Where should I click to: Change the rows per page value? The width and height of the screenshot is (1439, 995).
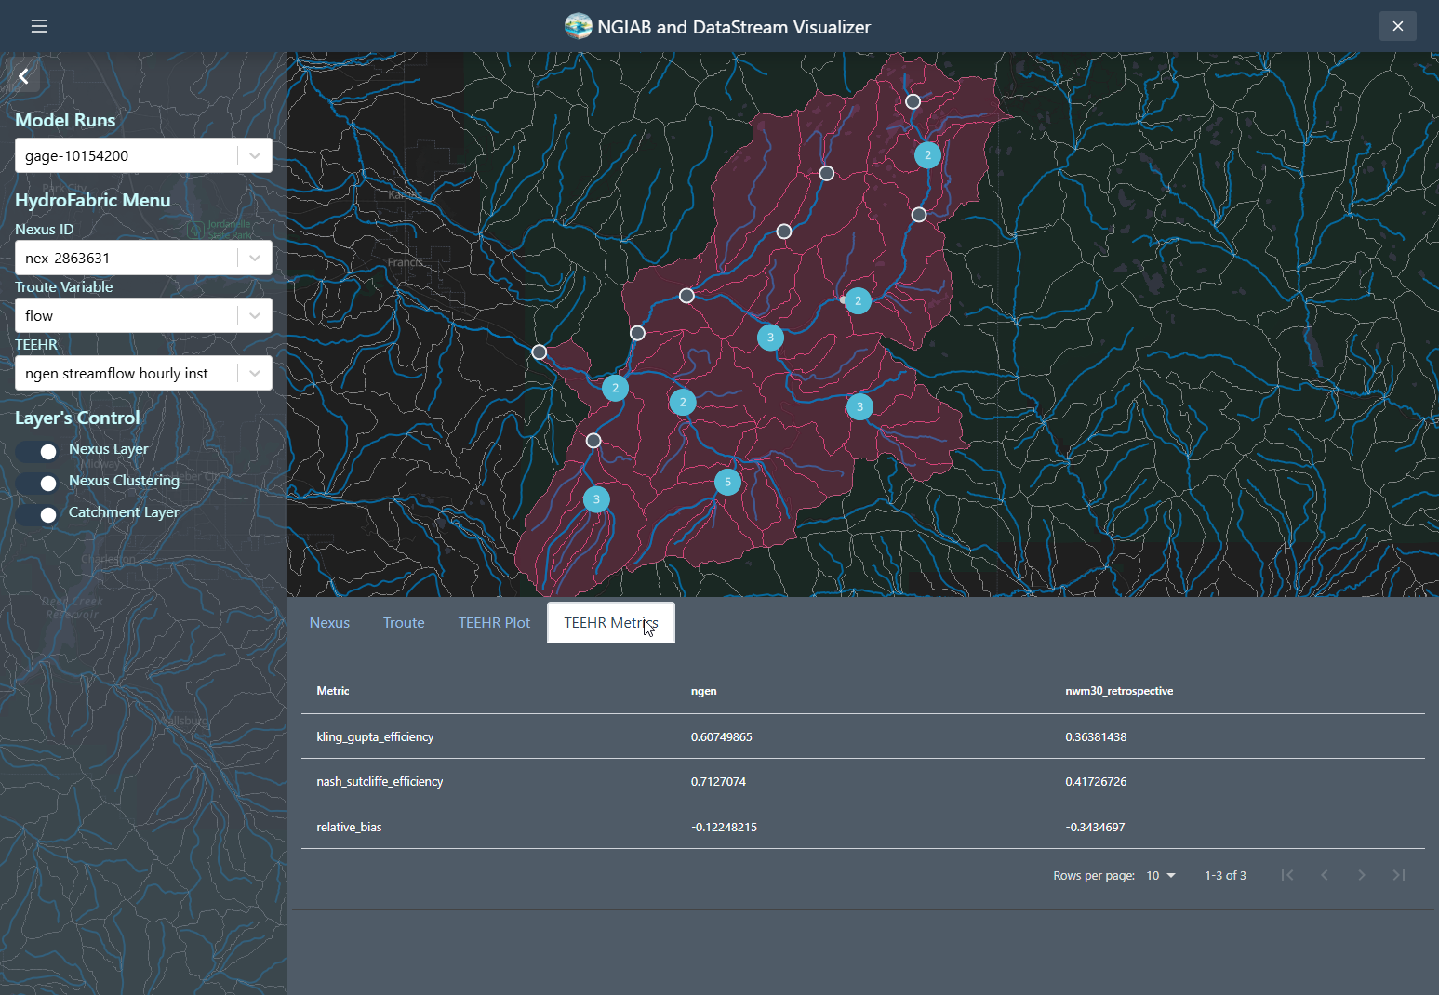coord(1160,875)
